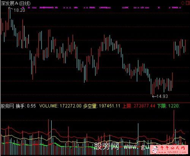Click the VOLUME: 172272.00 label
This screenshot has width=190, height=156.
(60, 106)
